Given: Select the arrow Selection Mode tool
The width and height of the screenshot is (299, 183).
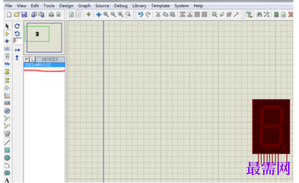Looking at the screenshot, I should point(7,26).
